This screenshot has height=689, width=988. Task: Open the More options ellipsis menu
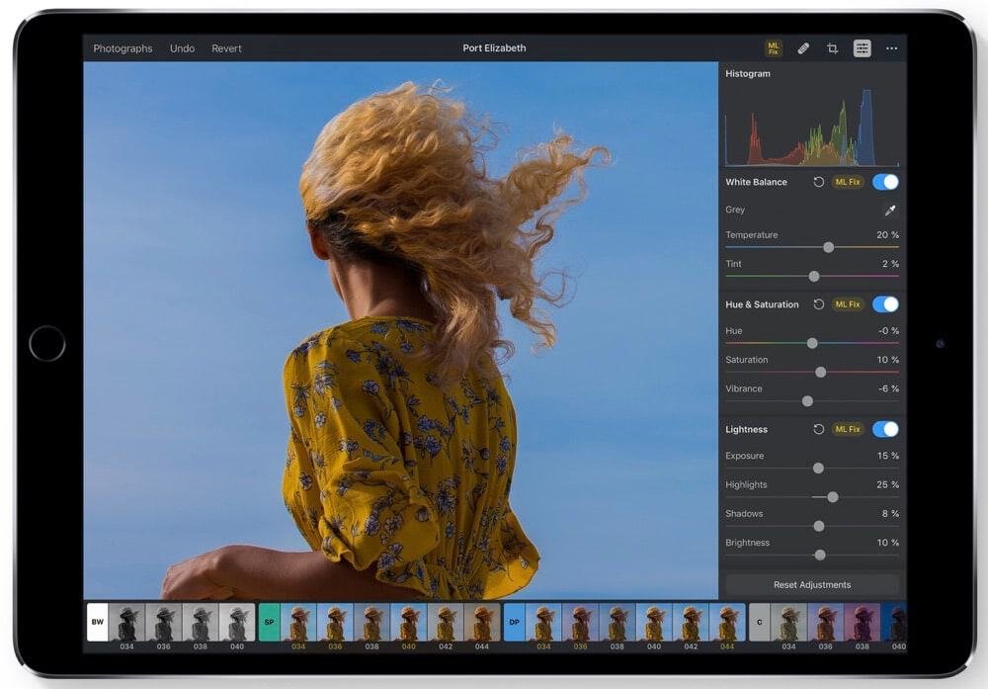point(891,47)
